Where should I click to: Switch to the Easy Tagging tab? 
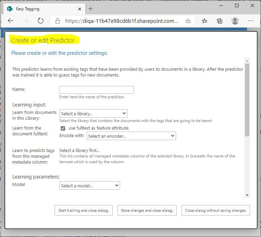41,9
